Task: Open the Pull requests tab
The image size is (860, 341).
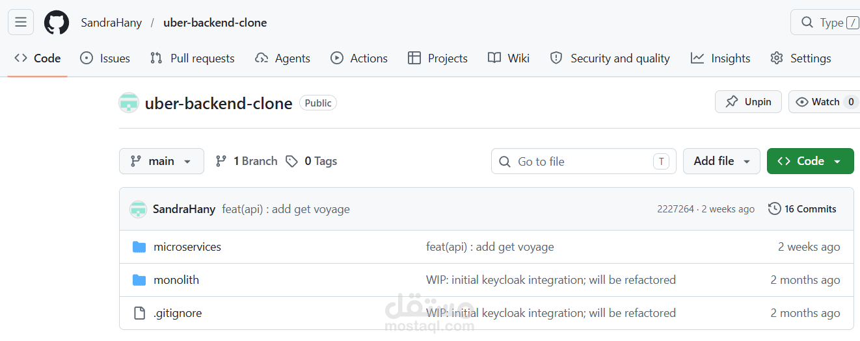Action: tap(192, 58)
